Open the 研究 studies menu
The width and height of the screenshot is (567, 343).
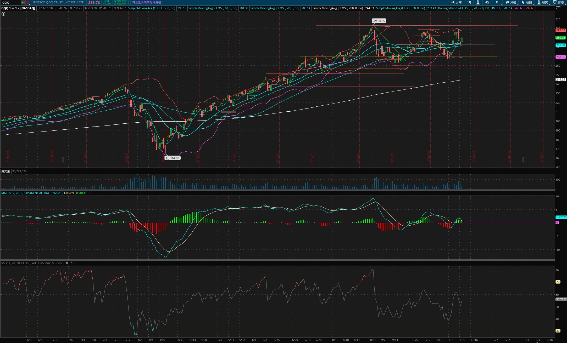(542, 2)
